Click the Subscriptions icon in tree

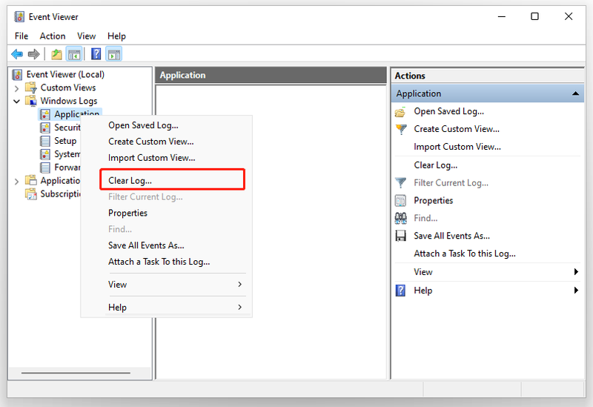point(31,193)
